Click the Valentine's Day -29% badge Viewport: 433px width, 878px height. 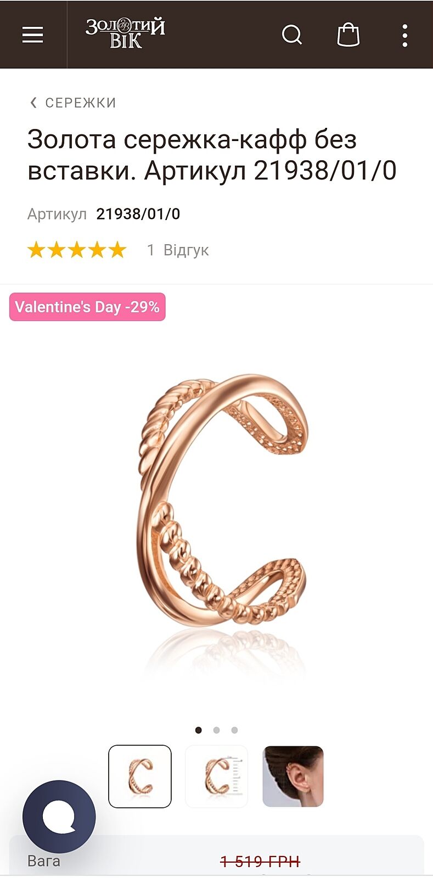click(87, 307)
